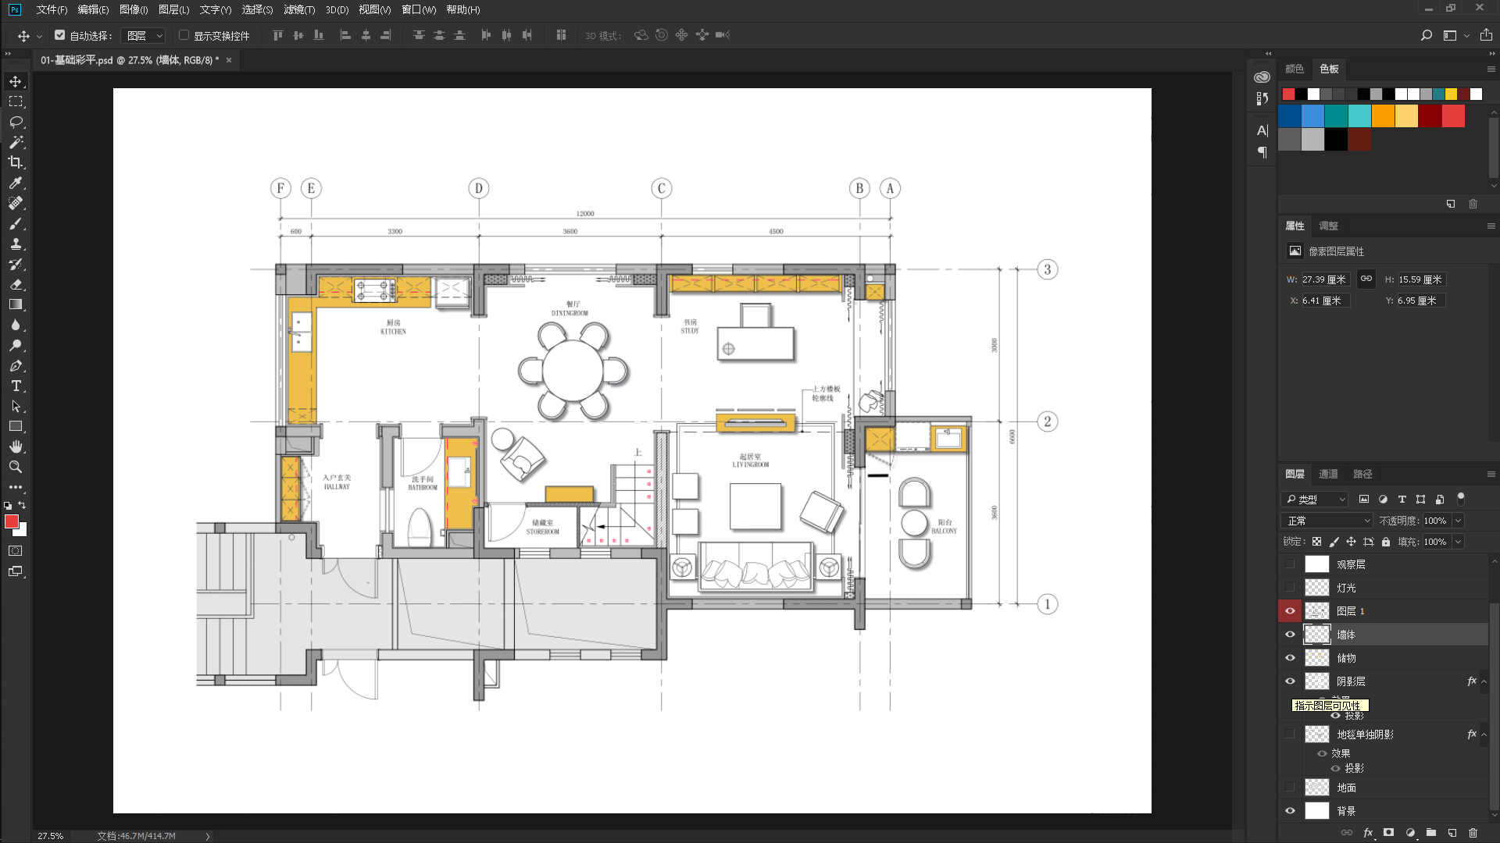
Task: Enable the 显示变换控件 checkbox
Action: pos(184,35)
